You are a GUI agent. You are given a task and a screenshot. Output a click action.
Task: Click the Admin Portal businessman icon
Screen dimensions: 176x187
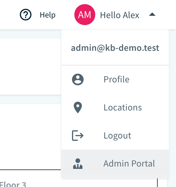pos(78,164)
